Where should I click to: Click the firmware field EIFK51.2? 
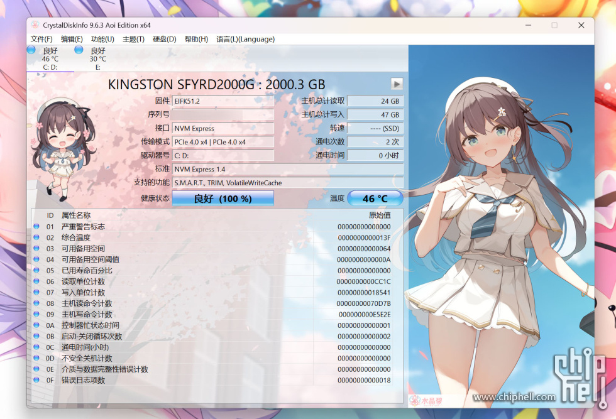pos(223,101)
